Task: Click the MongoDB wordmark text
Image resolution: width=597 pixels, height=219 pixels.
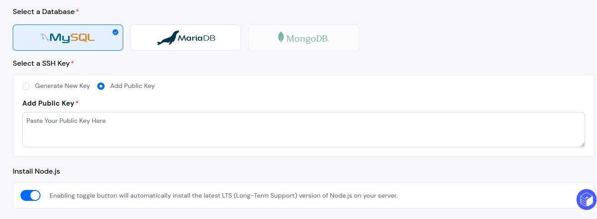Action: 307,39
